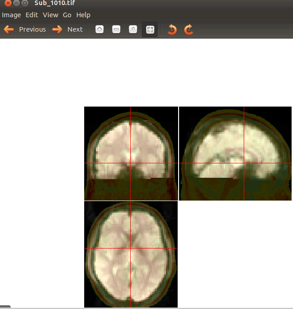The height and width of the screenshot is (309, 293).
Task: Open the Edit menu
Action: [32, 15]
